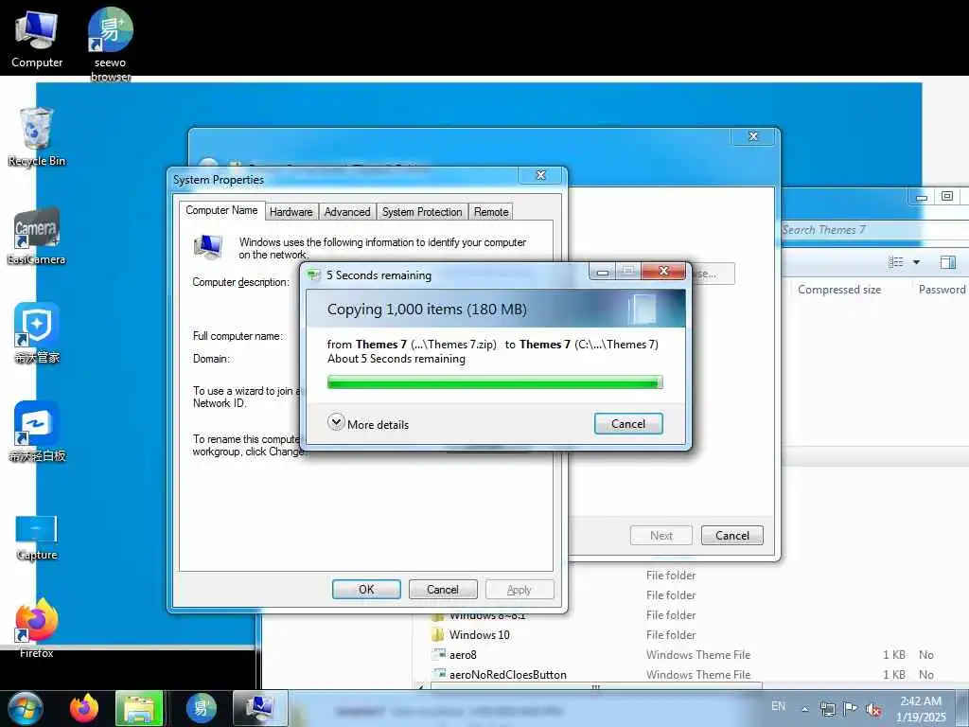The height and width of the screenshot is (727, 969).
Task: Minimize the Themes 7 Explorer window
Action: (922, 197)
